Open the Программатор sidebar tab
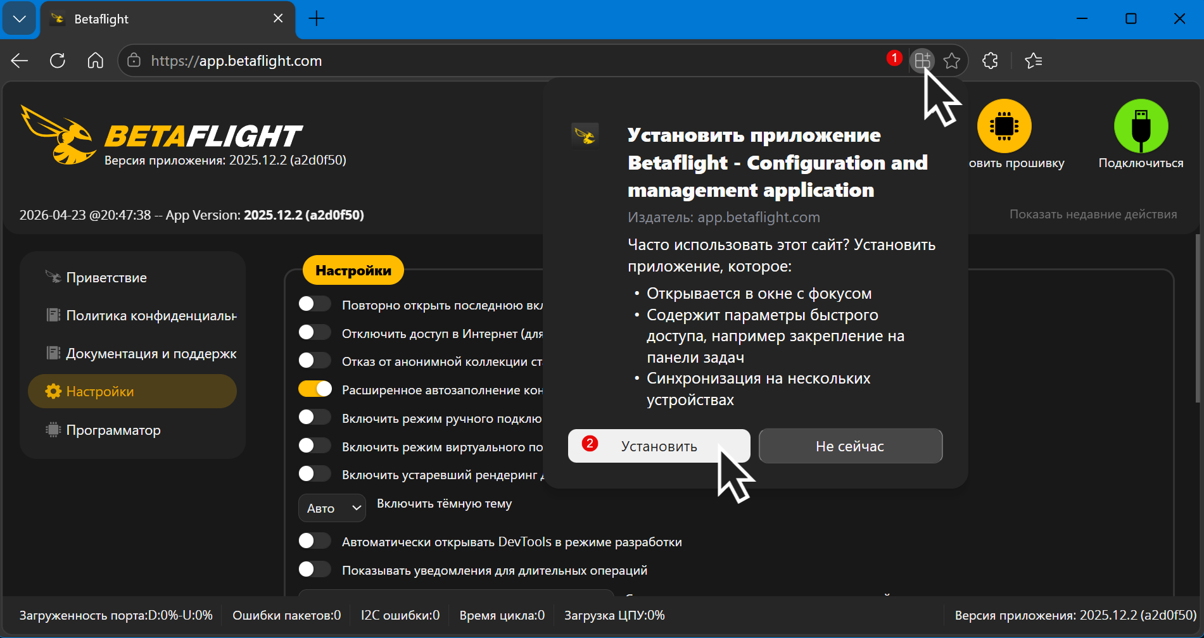 tap(113, 430)
